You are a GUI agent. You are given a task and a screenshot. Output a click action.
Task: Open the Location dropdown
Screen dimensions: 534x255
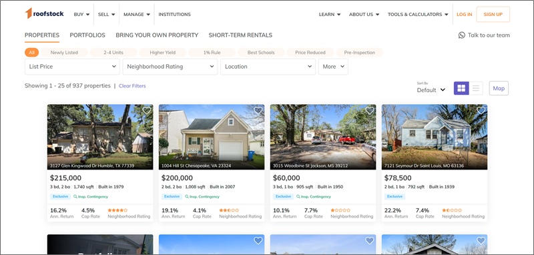(268, 67)
